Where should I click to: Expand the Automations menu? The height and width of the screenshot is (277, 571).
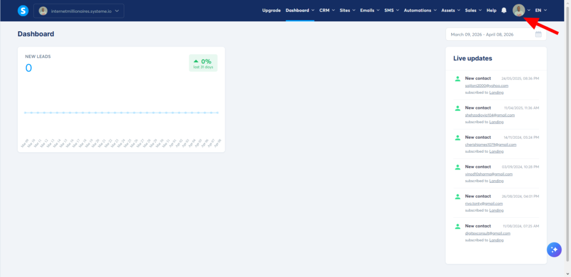point(420,11)
